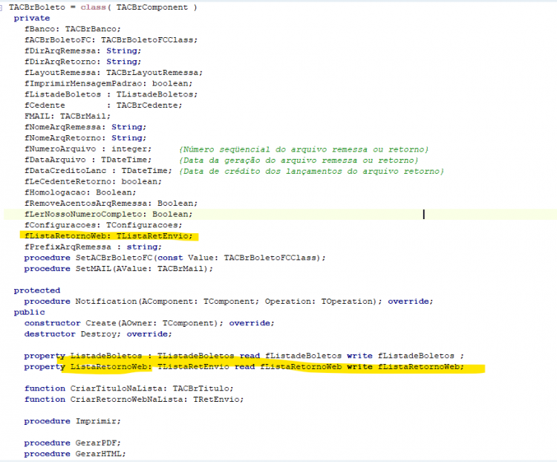Click 'fLerNossoNumeroCompleto: Boolean;' current line
This screenshot has height=462, width=557.
108,215
